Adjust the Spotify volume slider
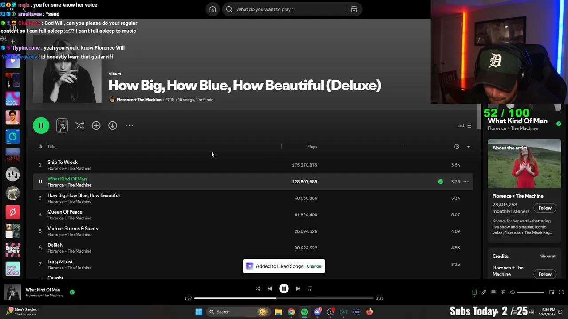Viewport: 568px width, 319px height. 531,292
